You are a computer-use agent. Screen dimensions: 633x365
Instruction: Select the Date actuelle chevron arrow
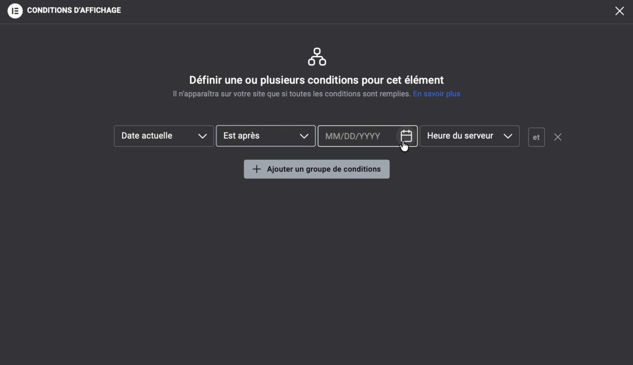click(x=202, y=136)
